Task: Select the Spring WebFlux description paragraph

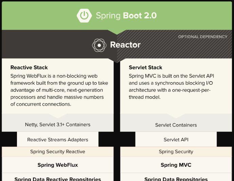Action: (59, 90)
